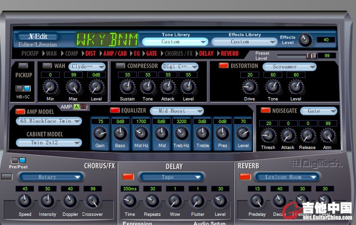Click the Equalizer Mid Hz knob

click(x=141, y=134)
